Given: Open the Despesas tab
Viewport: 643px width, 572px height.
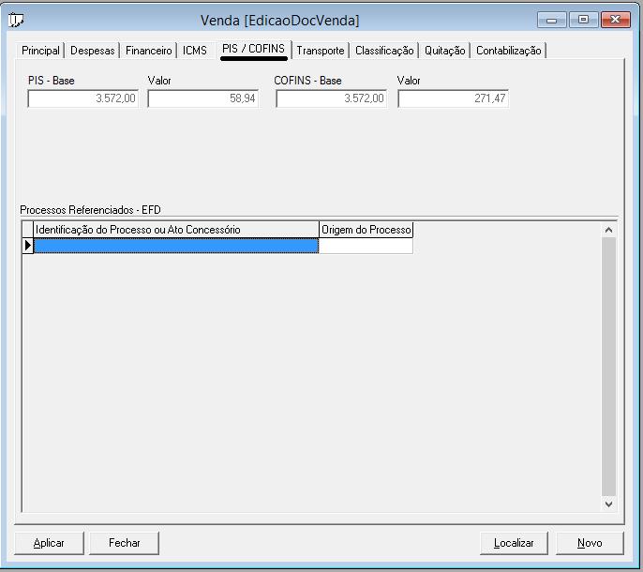Looking at the screenshot, I should pyautogui.click(x=92, y=51).
